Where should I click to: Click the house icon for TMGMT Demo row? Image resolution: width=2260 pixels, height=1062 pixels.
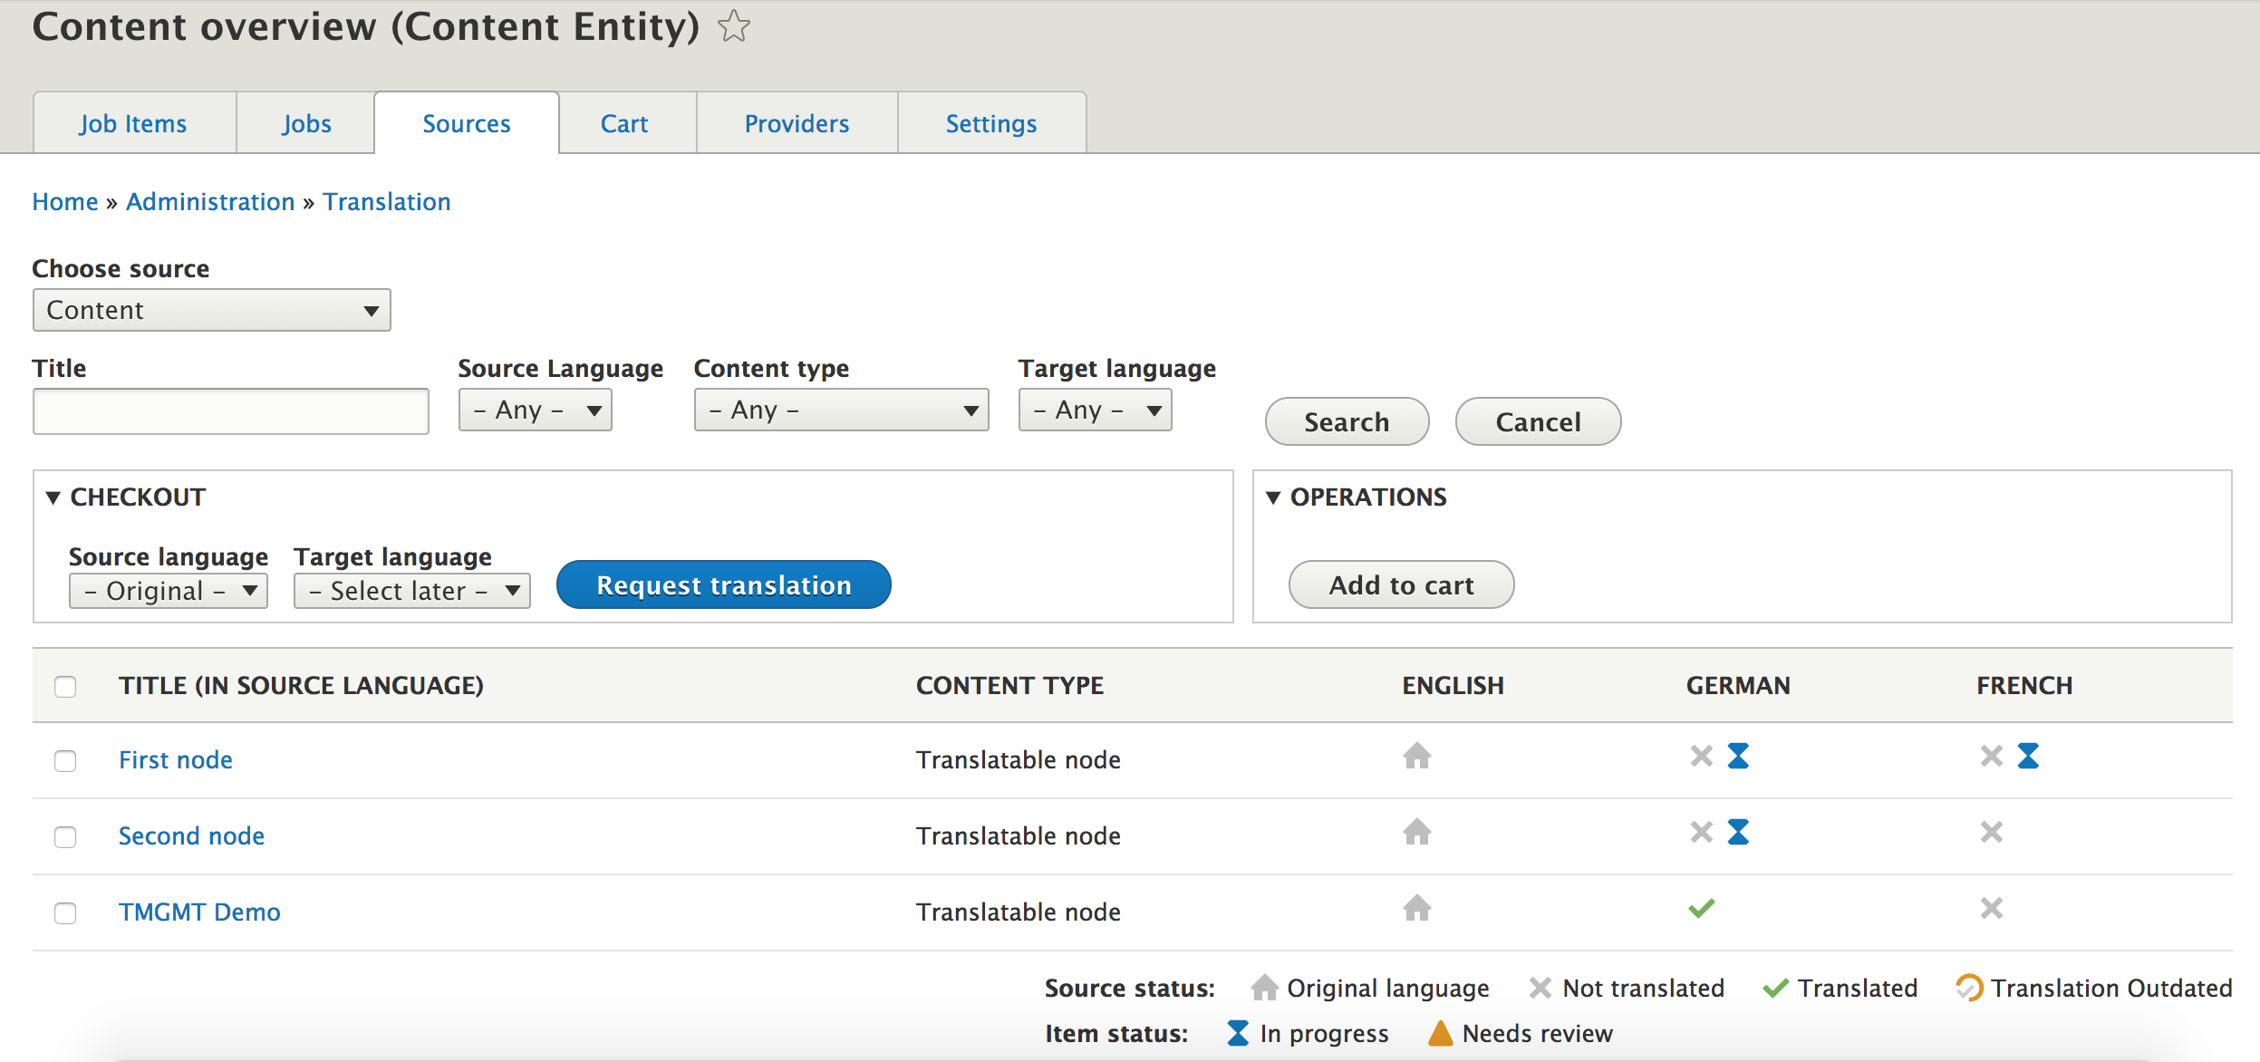click(1416, 908)
